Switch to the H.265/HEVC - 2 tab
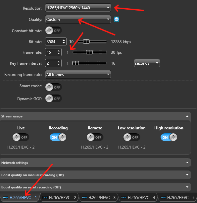This screenshot has width=197, height=203. coord(59,198)
